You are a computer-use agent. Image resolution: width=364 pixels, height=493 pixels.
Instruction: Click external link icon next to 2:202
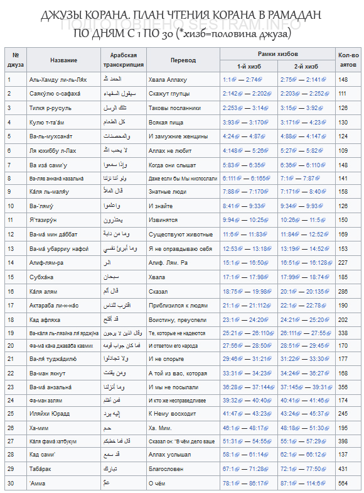tap(269, 94)
